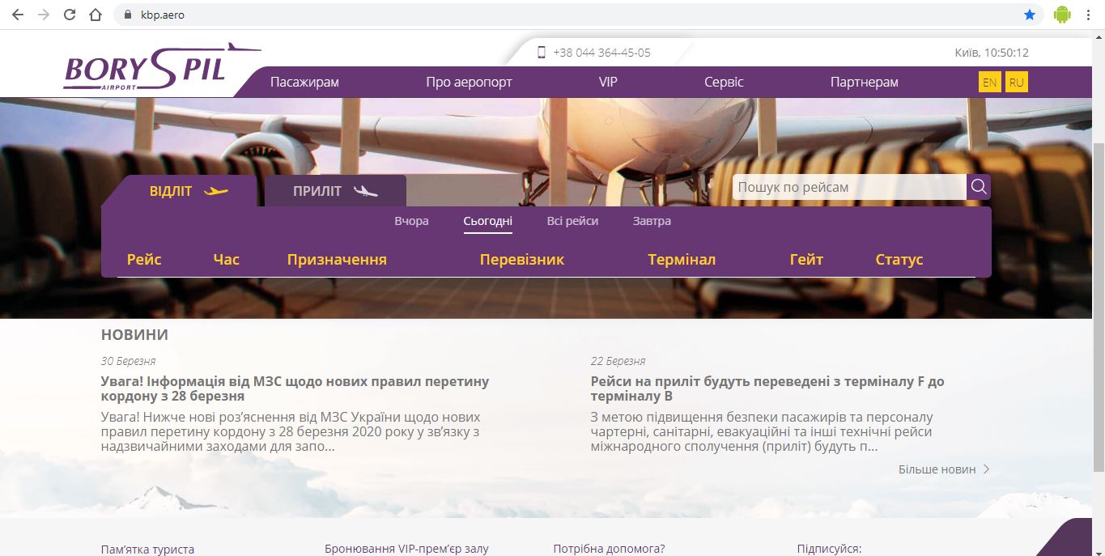Select the Завтра flights filter
1105x556 pixels.
click(x=652, y=221)
